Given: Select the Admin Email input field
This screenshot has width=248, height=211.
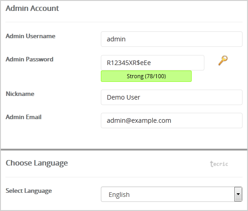Looking at the screenshot, I should coord(171,121).
